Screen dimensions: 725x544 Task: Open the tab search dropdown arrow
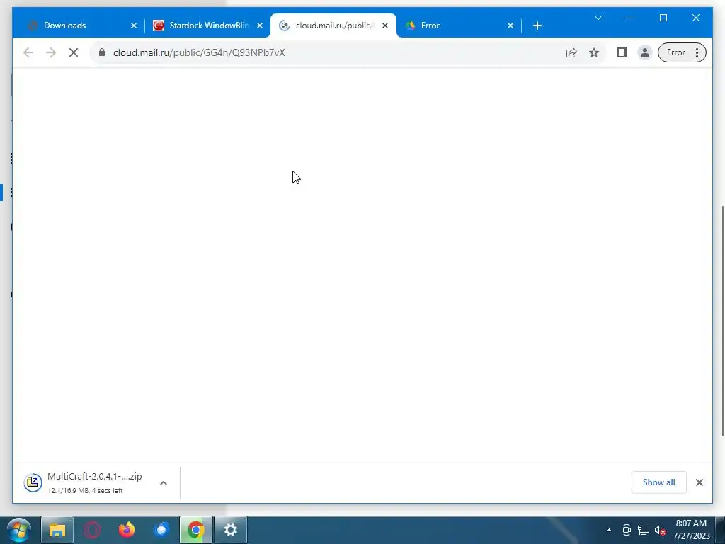pyautogui.click(x=598, y=18)
